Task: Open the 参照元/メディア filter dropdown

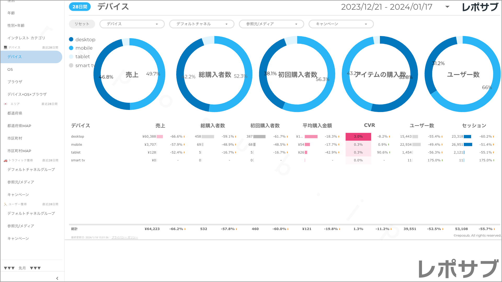Action: coord(271,24)
